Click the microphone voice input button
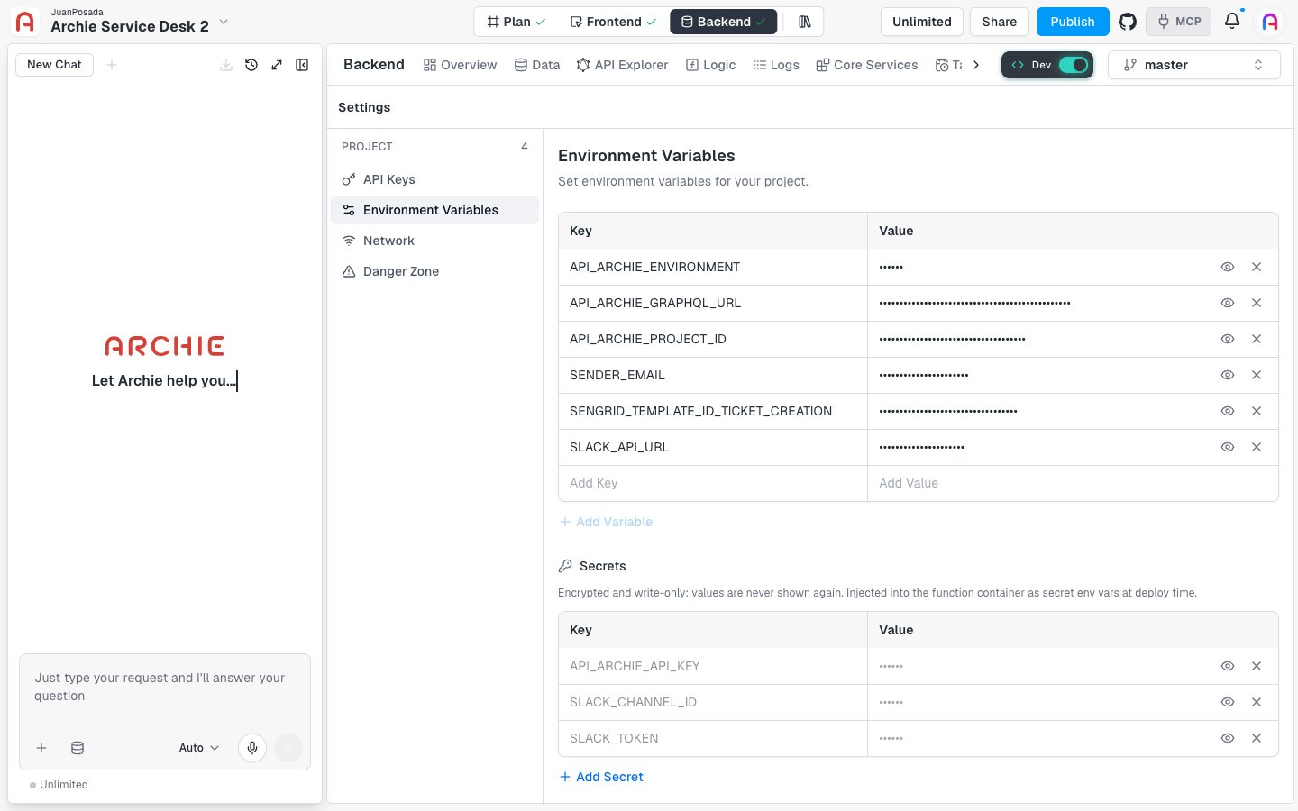The height and width of the screenshot is (811, 1298). 252,748
